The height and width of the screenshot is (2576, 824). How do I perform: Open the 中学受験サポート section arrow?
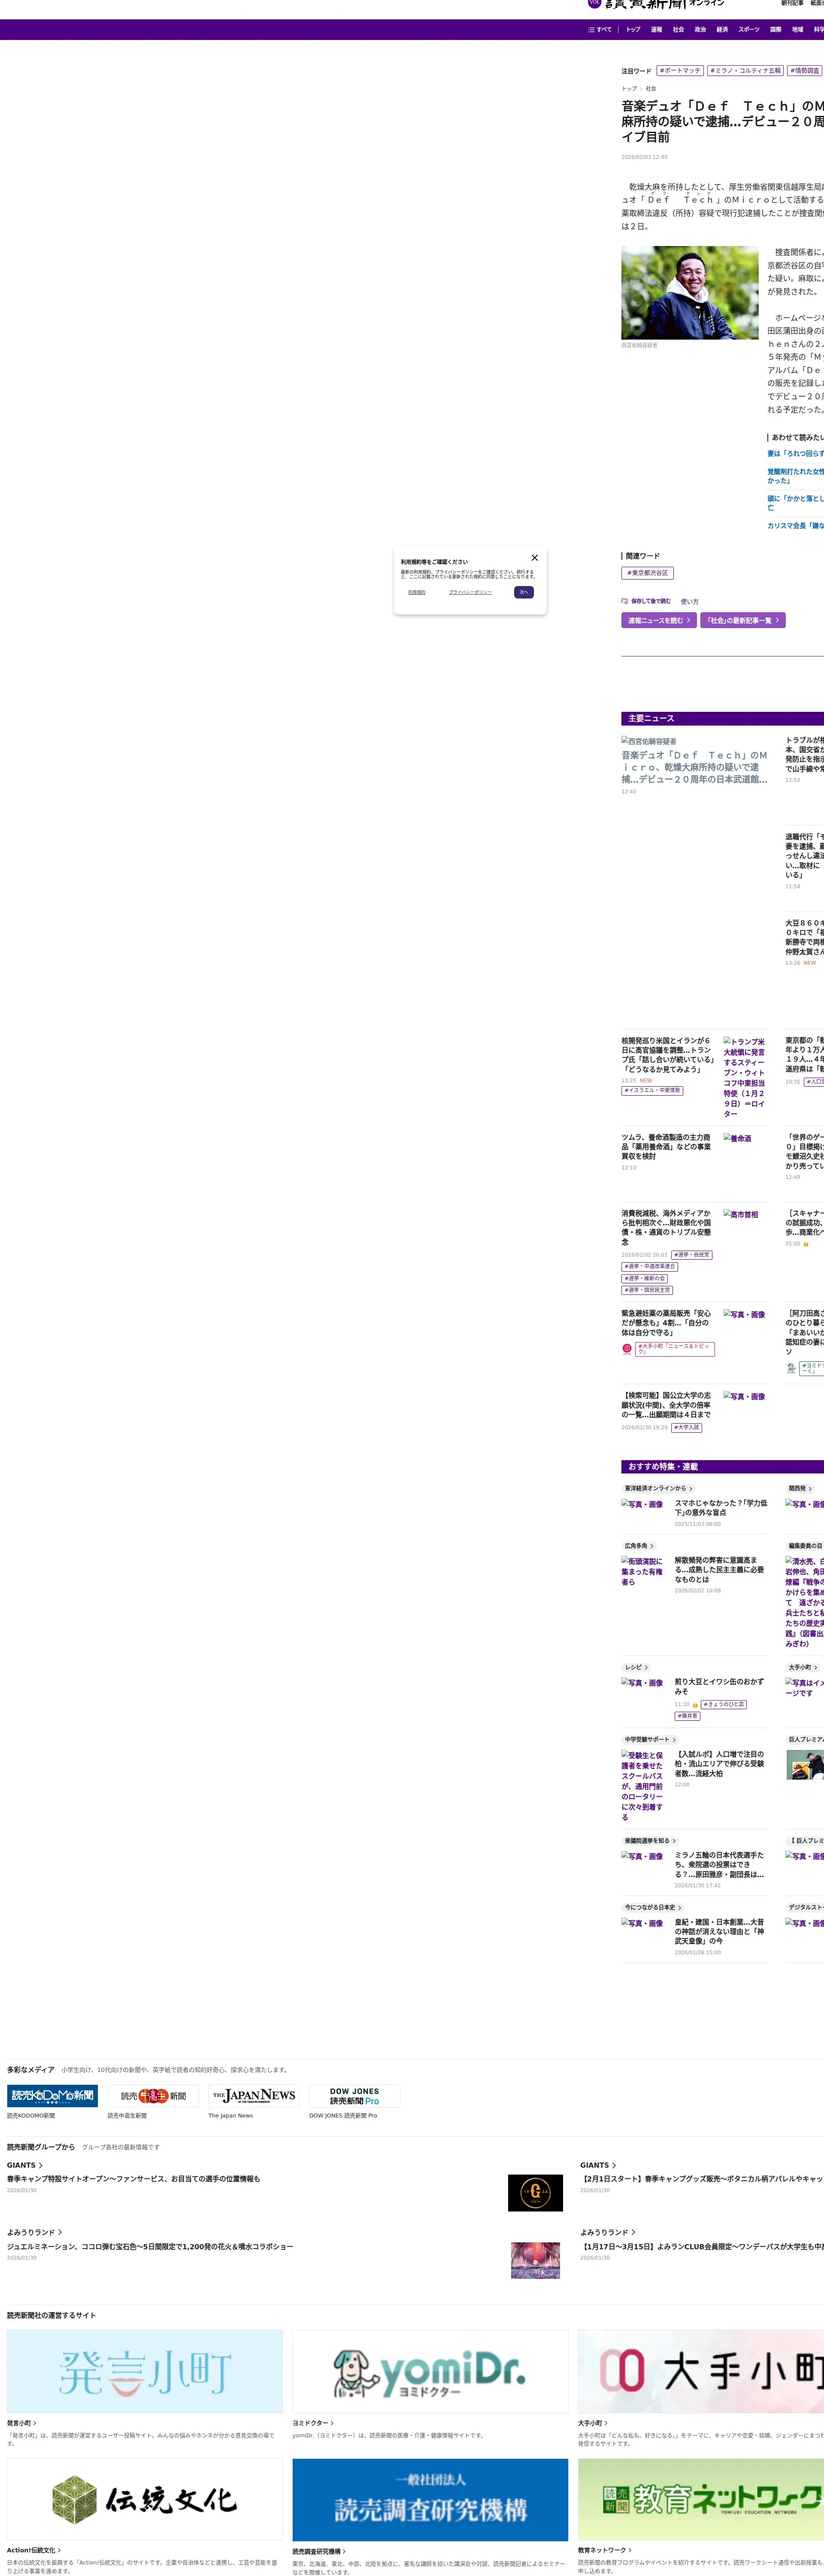tap(674, 1740)
